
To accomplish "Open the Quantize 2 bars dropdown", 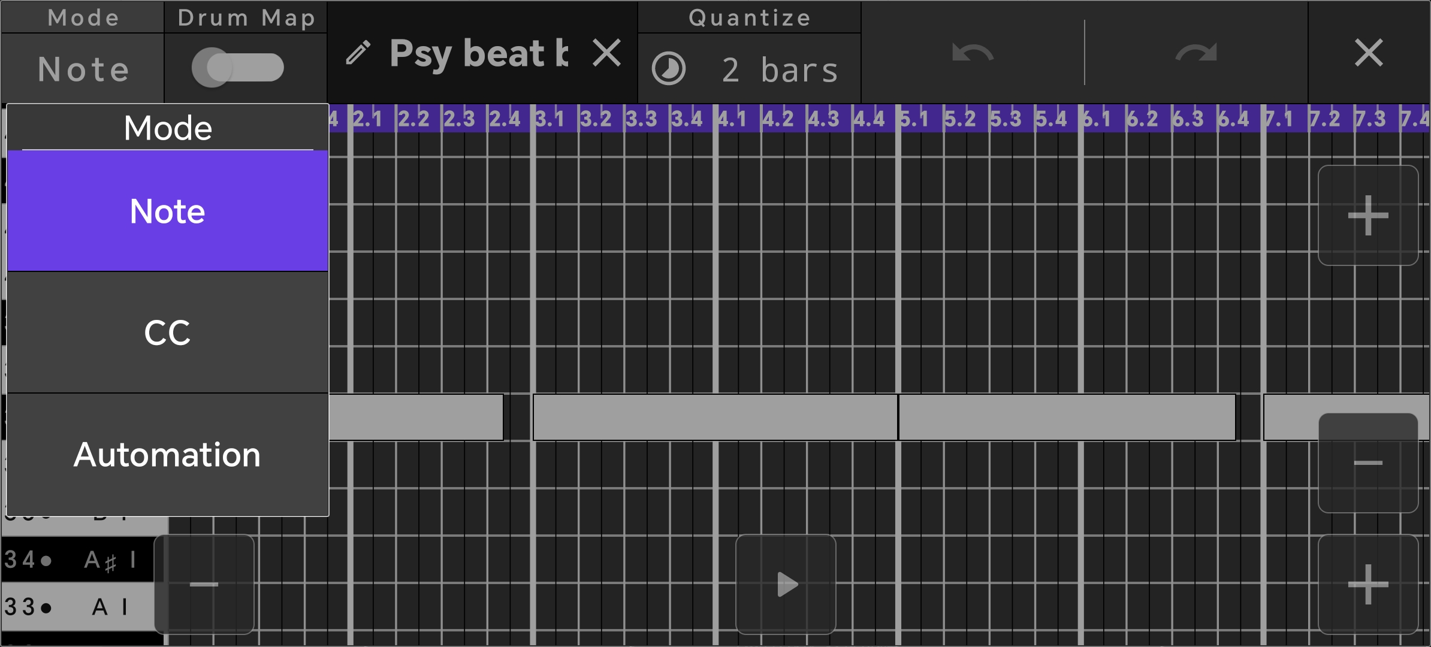I will coord(779,70).
